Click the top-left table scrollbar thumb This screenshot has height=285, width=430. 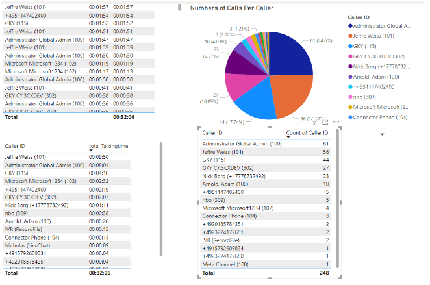[179, 7]
